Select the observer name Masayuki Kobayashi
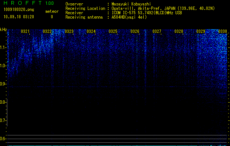 pos(131,4)
